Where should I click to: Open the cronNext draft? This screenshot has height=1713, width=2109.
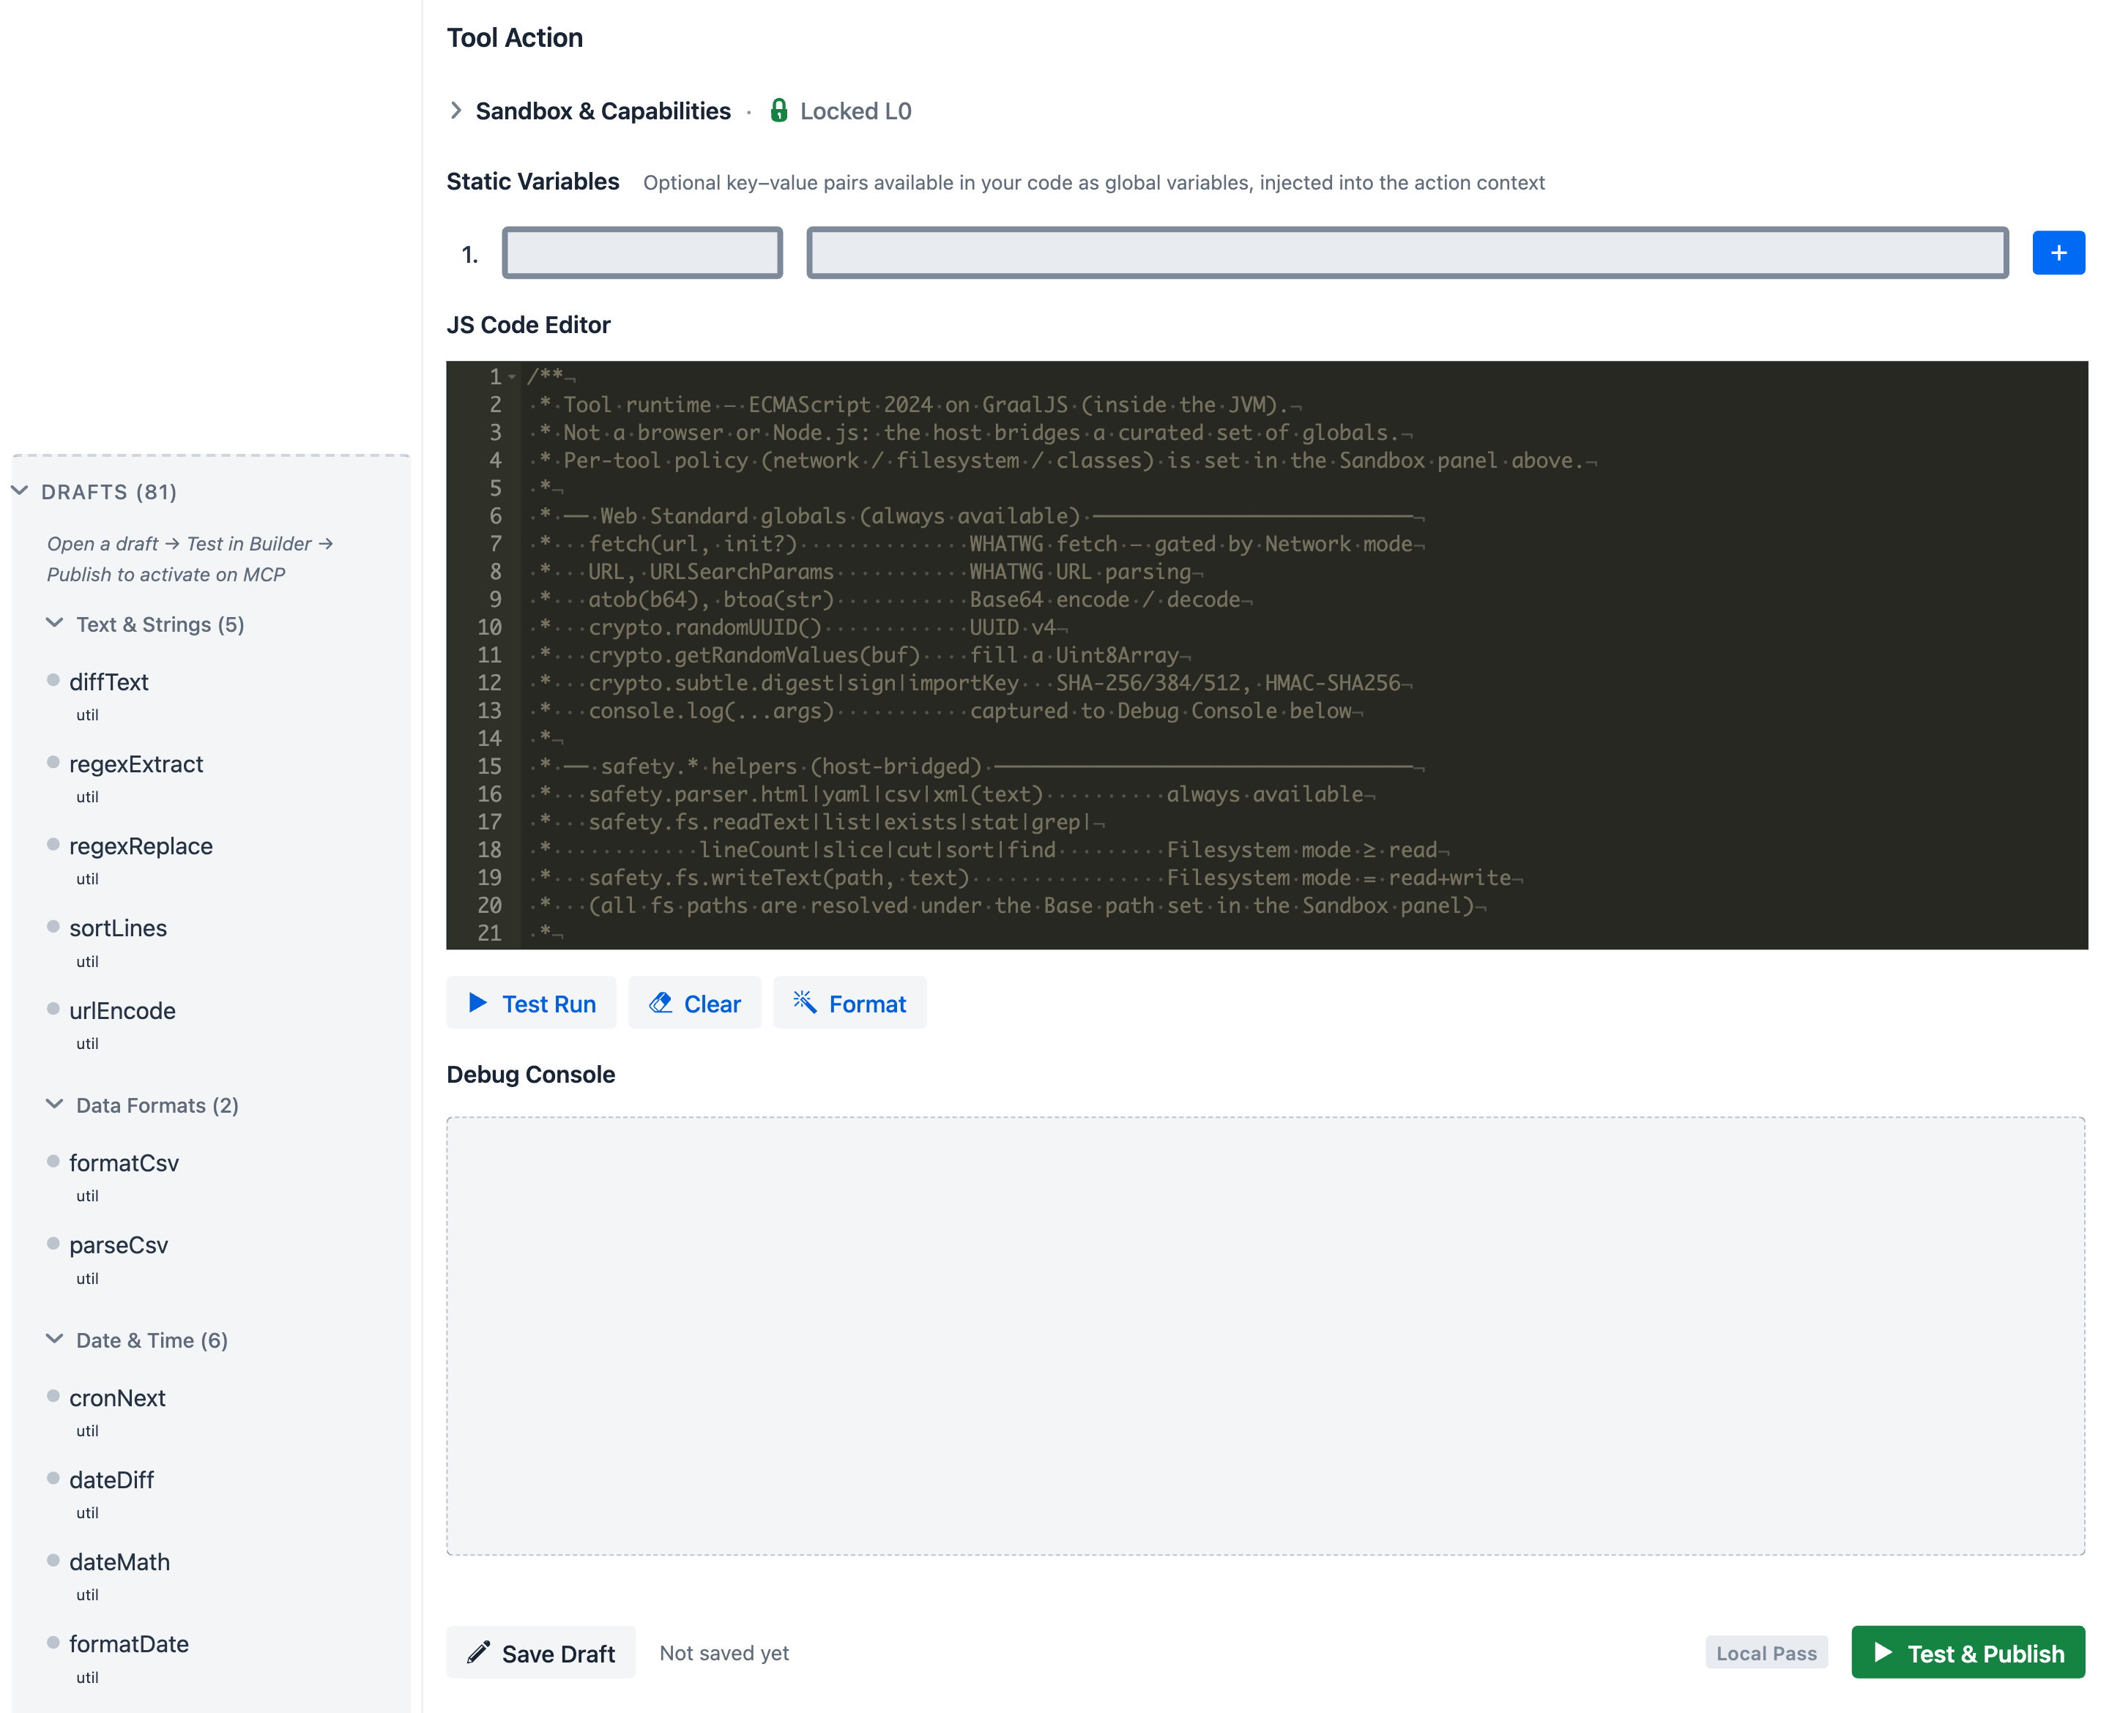117,1397
